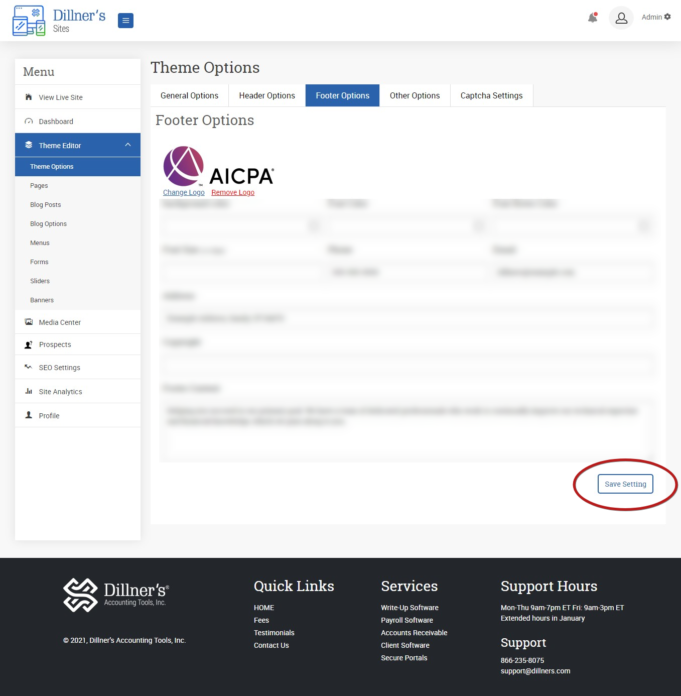Viewport: 681px width, 696px height.
Task: Open Site Analytics menu item
Action: click(x=78, y=391)
